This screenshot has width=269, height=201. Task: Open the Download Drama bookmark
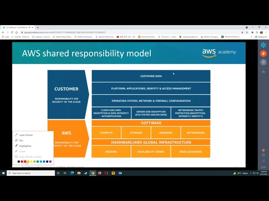(147, 37)
